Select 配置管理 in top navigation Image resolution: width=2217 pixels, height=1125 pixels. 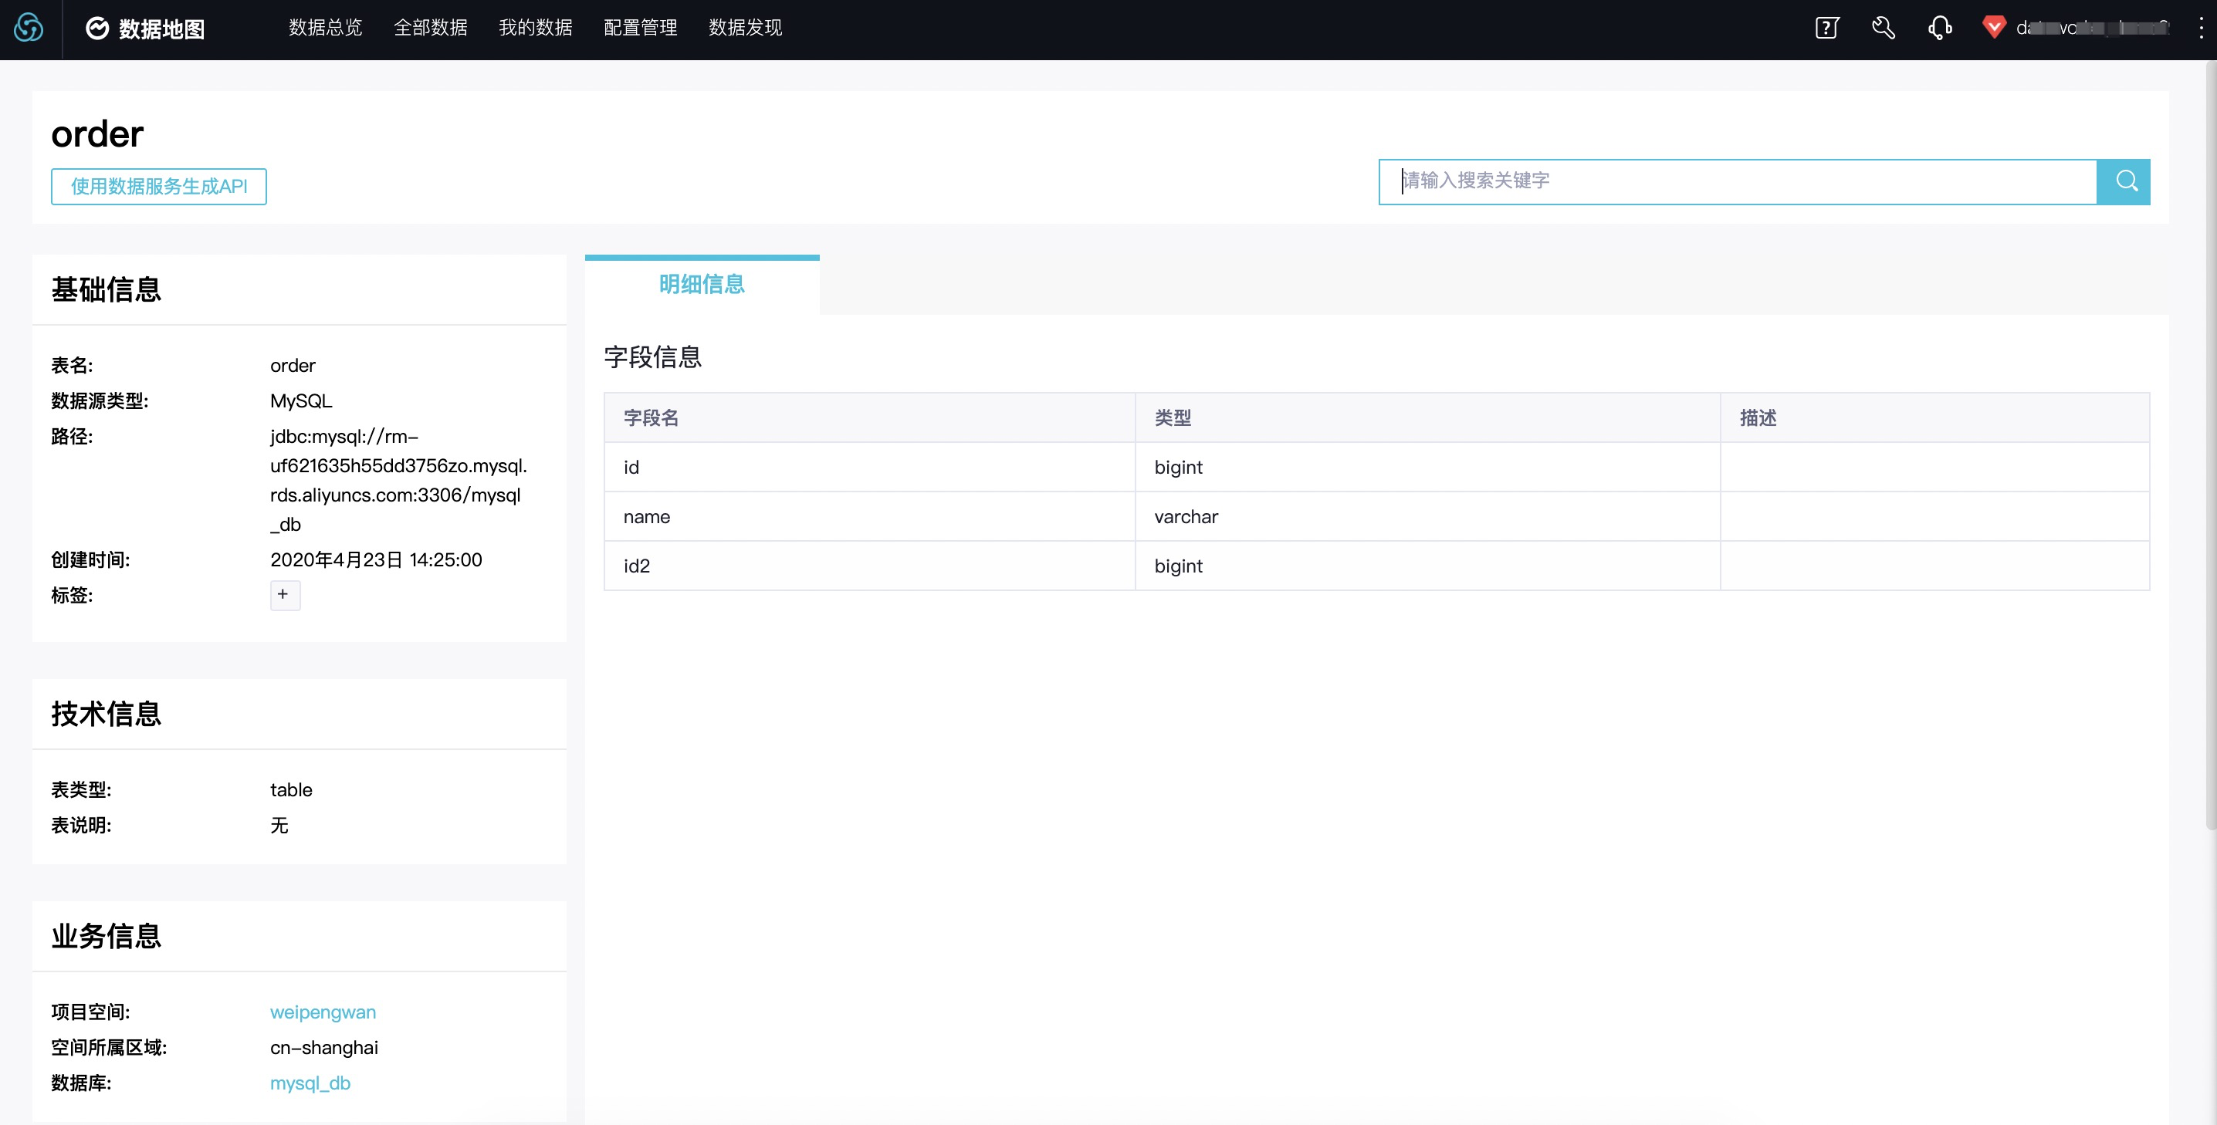click(x=640, y=29)
